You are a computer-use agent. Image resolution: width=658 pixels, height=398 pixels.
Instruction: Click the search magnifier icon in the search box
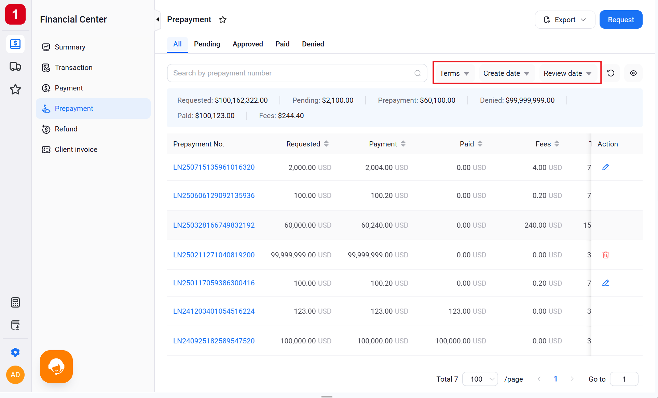417,73
